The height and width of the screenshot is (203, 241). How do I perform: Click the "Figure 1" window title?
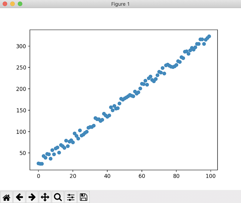coord(120,4)
